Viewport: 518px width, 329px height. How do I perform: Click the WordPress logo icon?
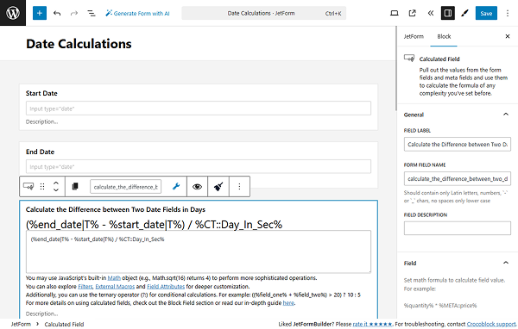click(x=13, y=13)
